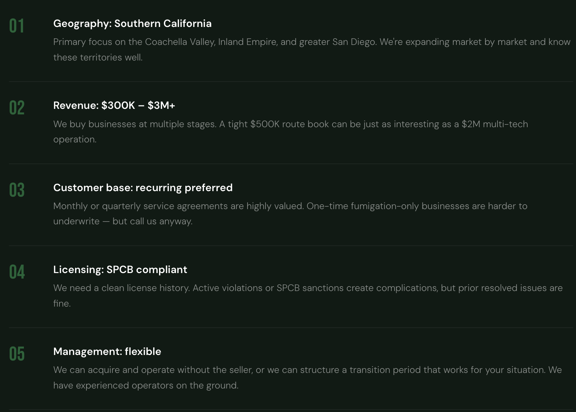Viewport: 576px width, 412px height.
Task: Click the Customer base: recurring preferred heading
Action: [143, 188]
